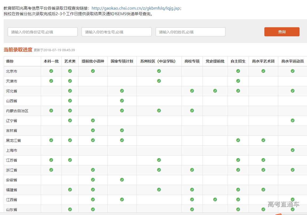Click Jilin's 提前批小语种 green check icon
The width and height of the screenshot is (307, 215).
(x=93, y=130)
